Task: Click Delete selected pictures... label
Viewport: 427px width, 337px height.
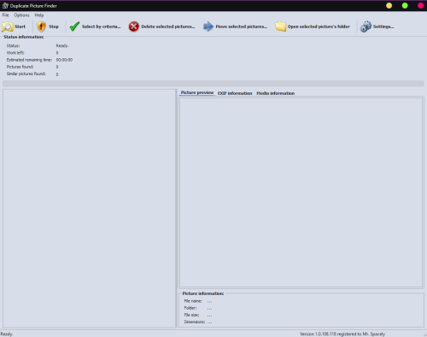Action: pos(168,27)
